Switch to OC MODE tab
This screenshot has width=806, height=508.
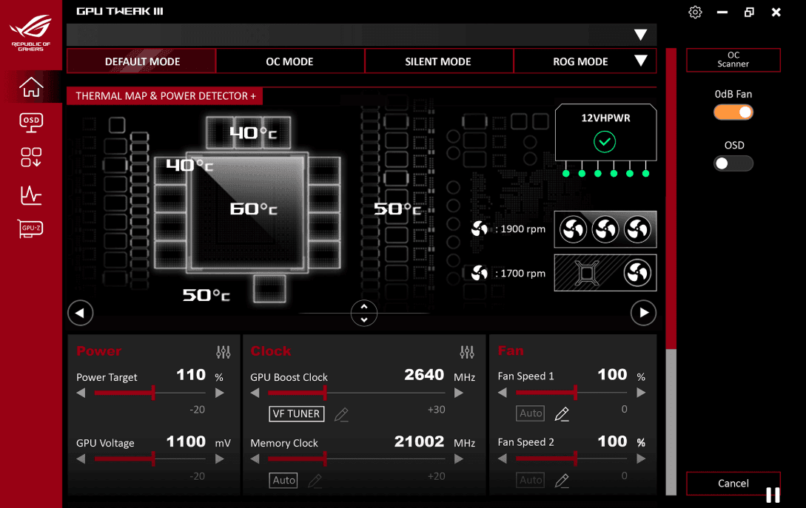click(x=290, y=61)
